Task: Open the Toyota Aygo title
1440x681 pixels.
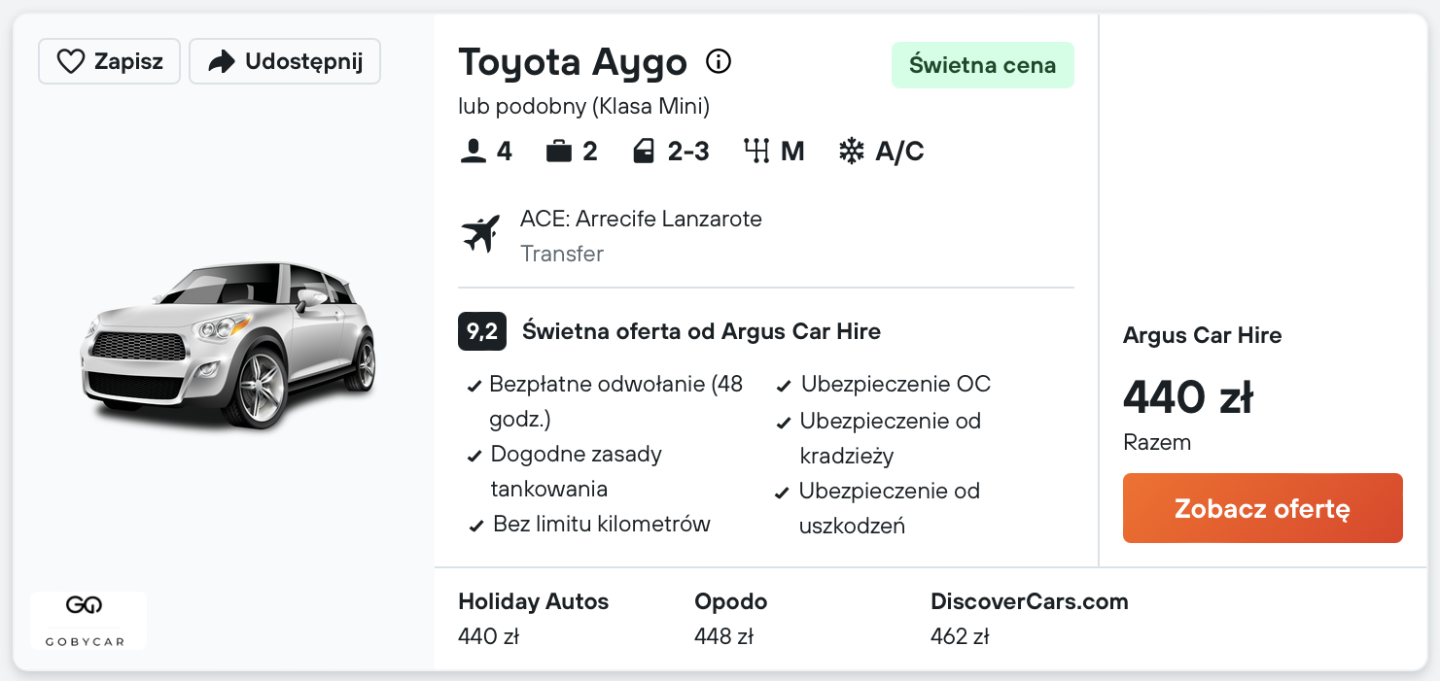Action: (572, 62)
